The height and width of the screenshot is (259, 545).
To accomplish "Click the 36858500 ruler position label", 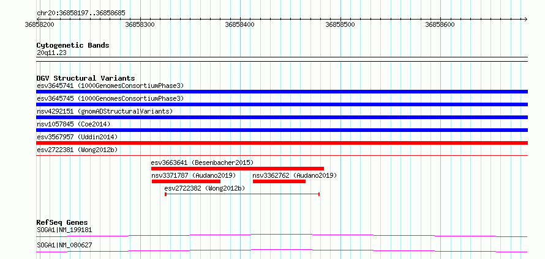I will 340,24.
